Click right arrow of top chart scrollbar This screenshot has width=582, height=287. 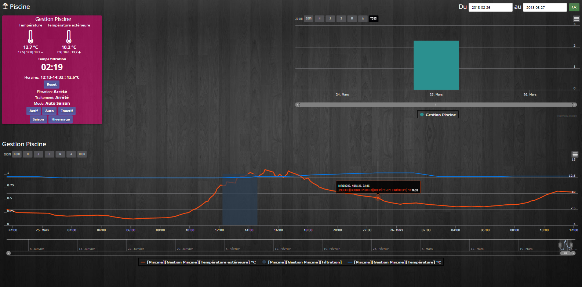(x=574, y=105)
